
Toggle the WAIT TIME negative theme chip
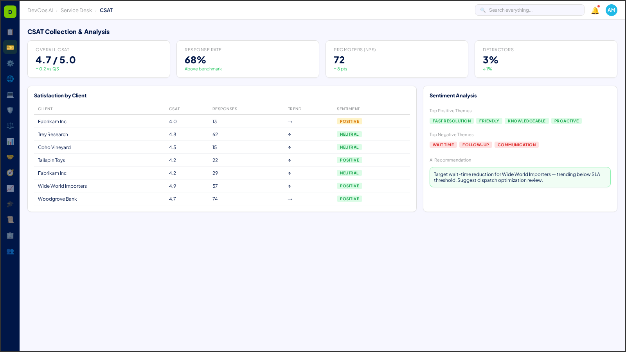click(443, 145)
